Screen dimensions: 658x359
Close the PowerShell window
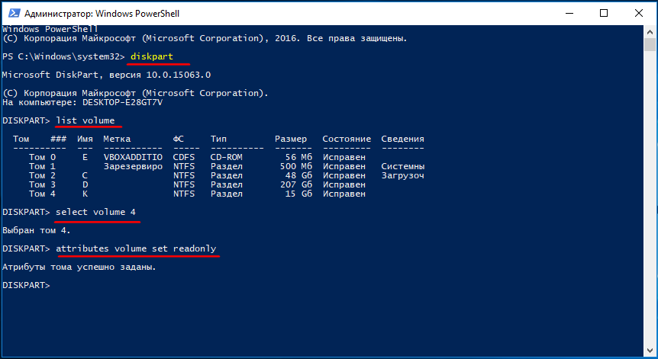[x=639, y=13]
